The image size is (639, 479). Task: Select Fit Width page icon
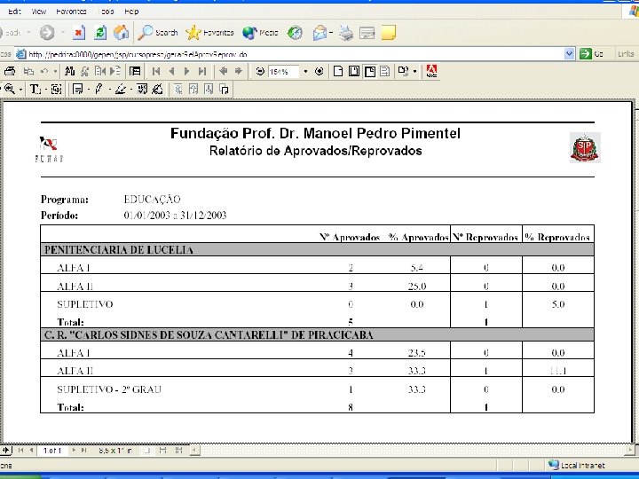(x=369, y=71)
